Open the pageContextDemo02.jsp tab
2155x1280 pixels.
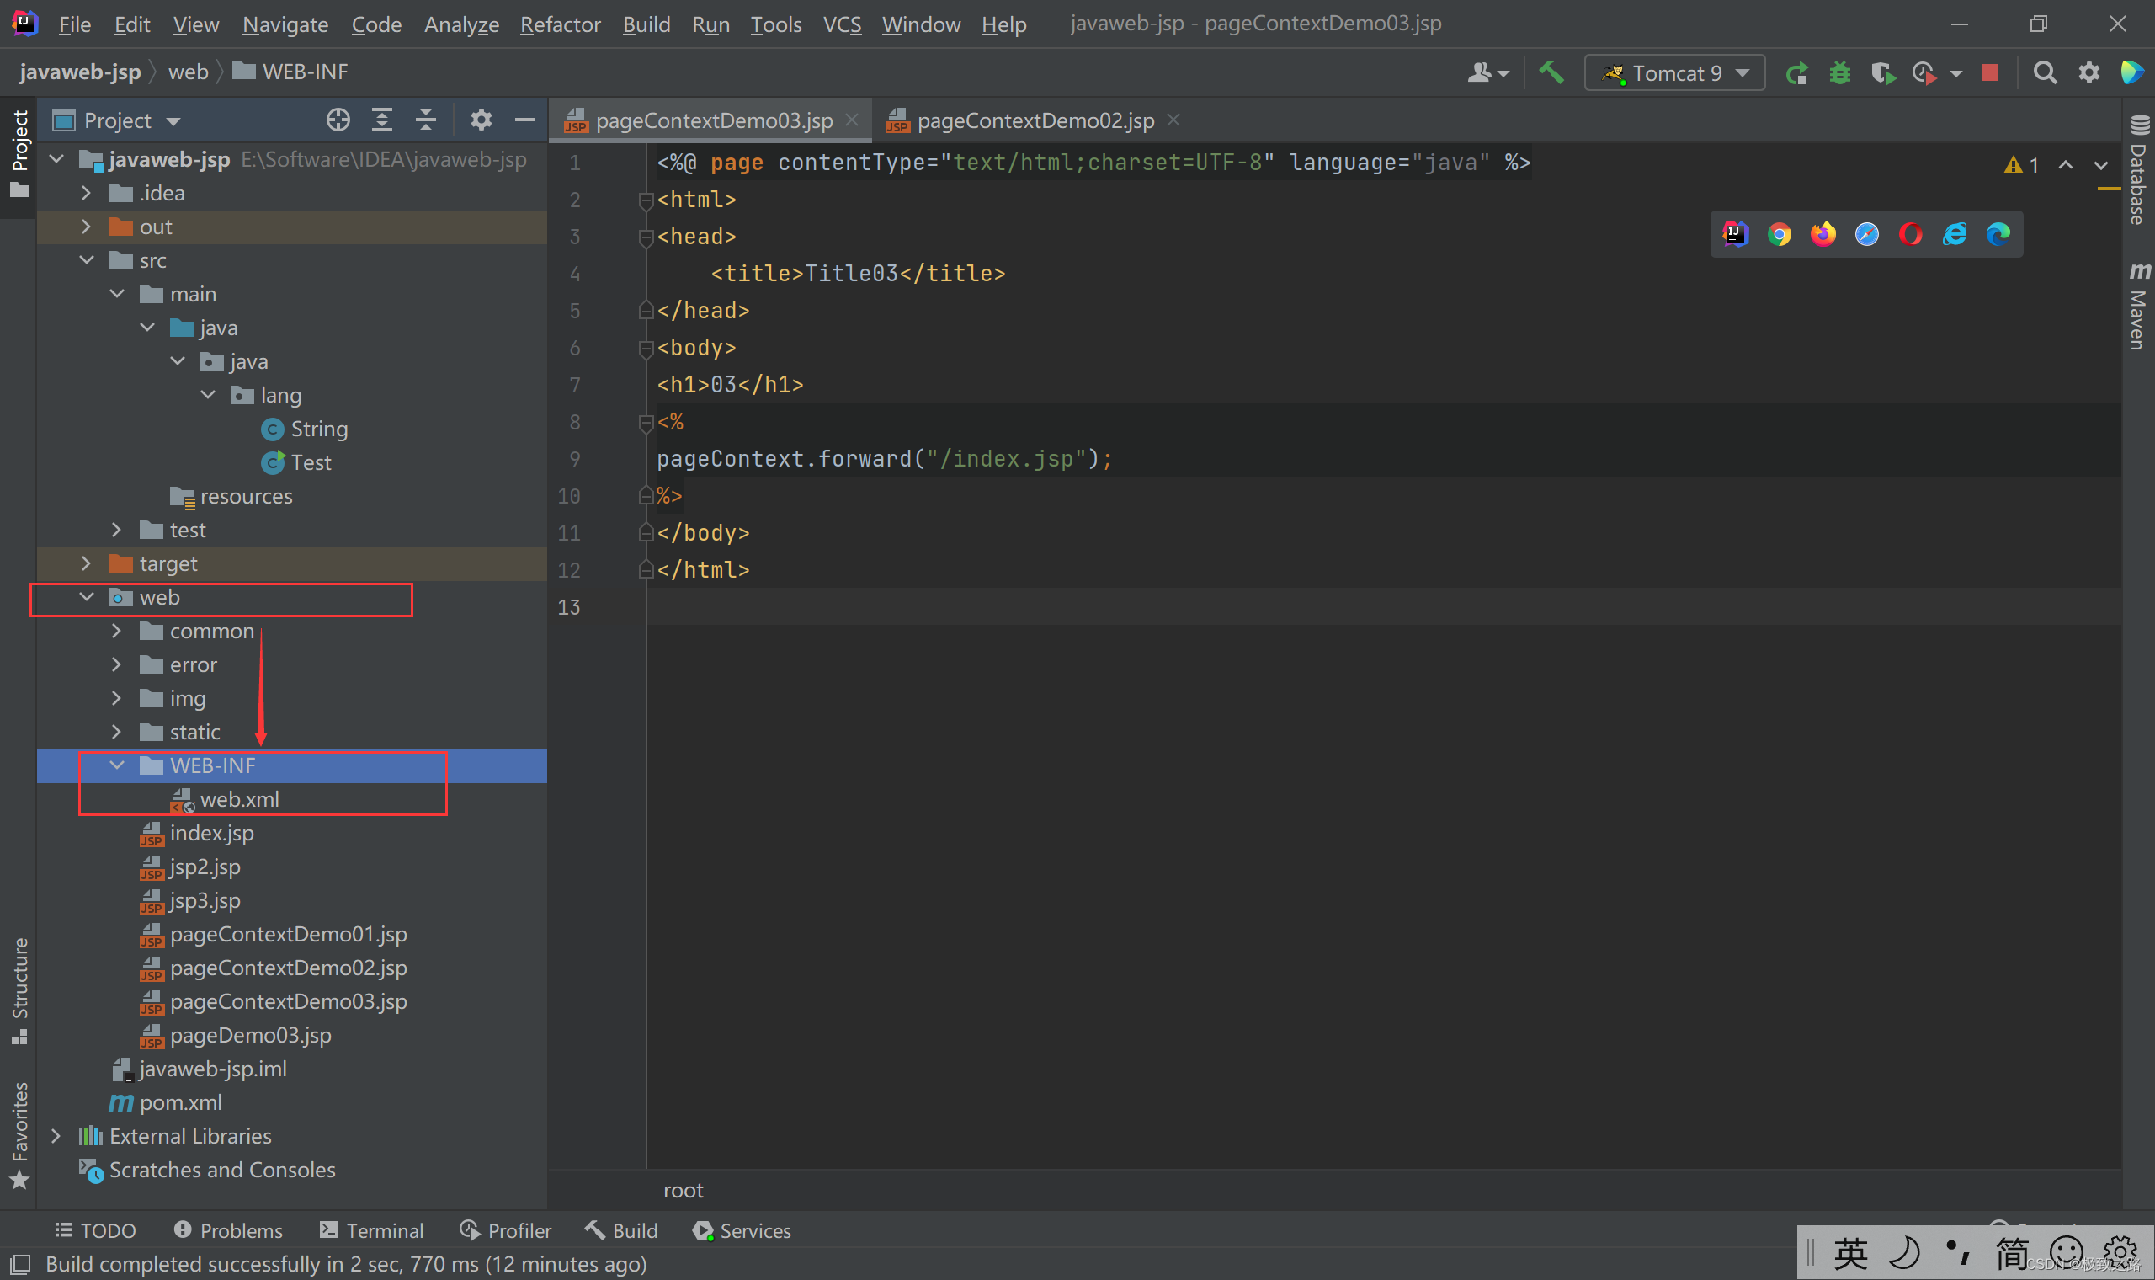(x=1035, y=119)
